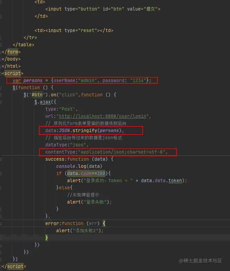Viewport: 230px width, 271px height.
Task: Click the 序列化form表单 comment line
Action: point(86,123)
